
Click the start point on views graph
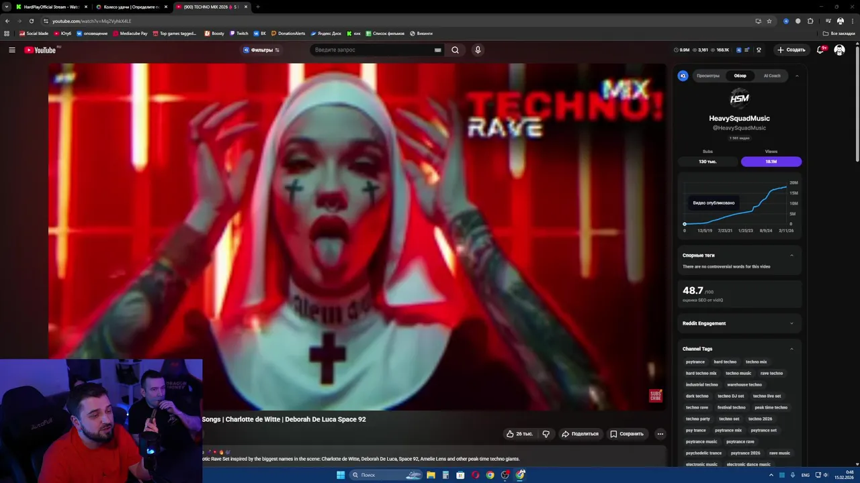(685, 224)
